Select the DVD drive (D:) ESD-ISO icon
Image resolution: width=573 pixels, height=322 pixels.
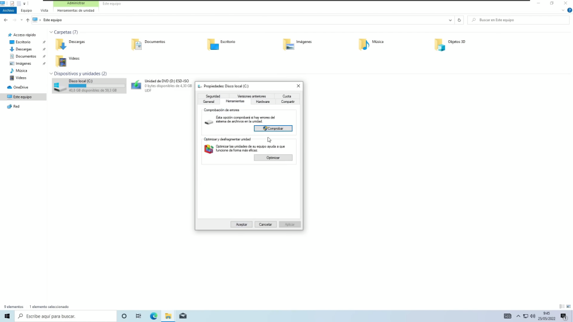coord(136,85)
